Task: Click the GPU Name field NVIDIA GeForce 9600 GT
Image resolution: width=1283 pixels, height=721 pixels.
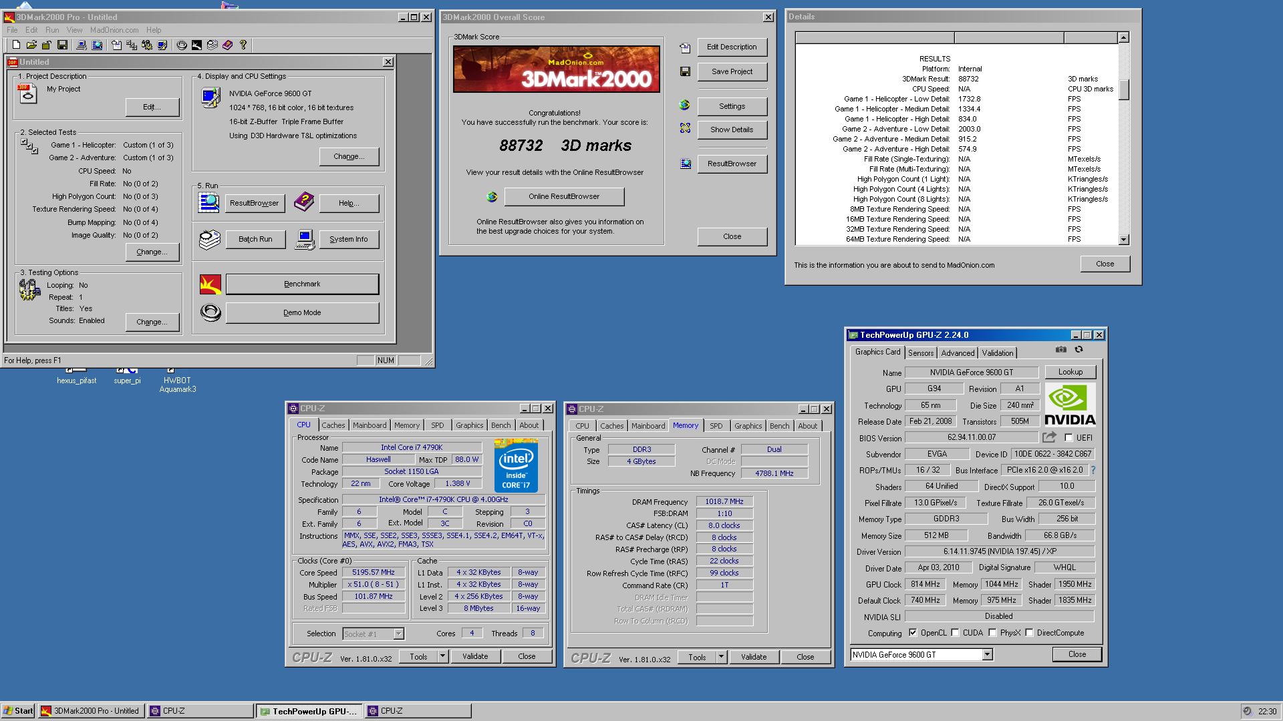Action: 971,373
